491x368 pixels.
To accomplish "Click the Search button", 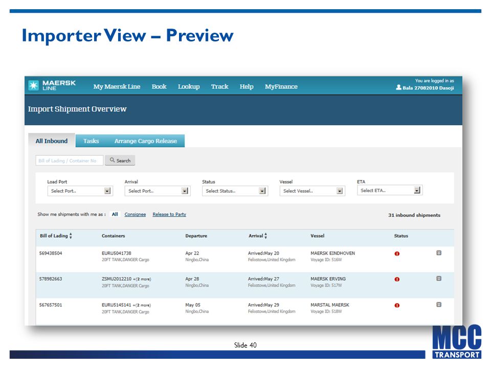I will coord(120,160).
